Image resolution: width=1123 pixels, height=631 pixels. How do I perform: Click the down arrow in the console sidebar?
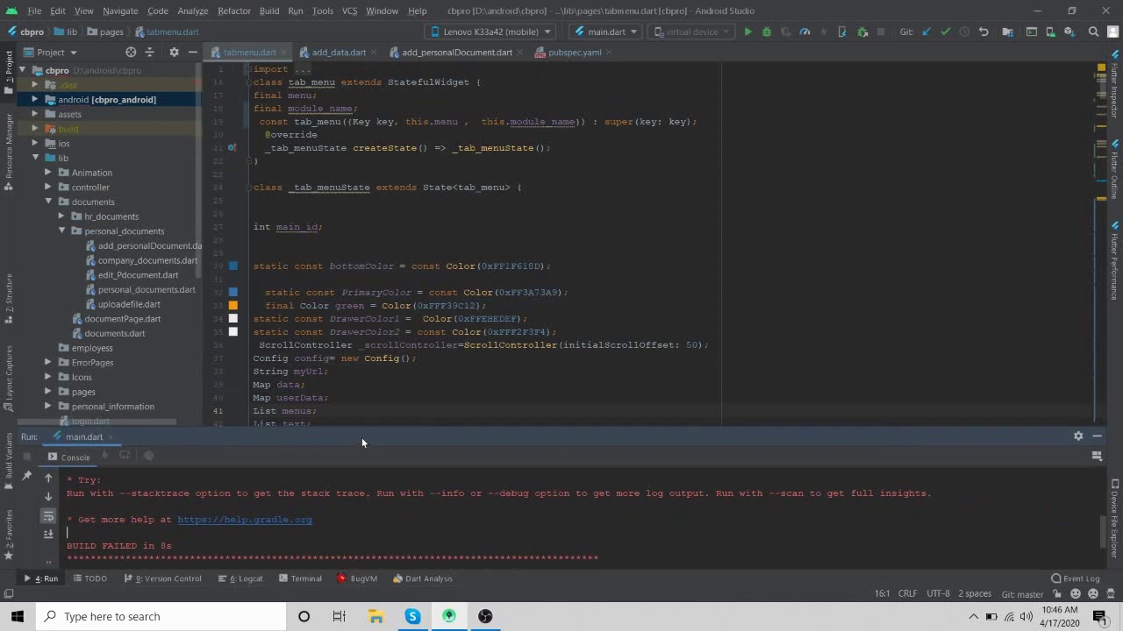click(x=48, y=497)
